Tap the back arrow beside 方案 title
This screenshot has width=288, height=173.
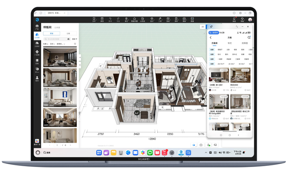pyautogui.click(x=211, y=38)
